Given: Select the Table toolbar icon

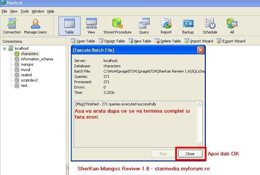Looking at the screenshot, I should tap(69, 26).
